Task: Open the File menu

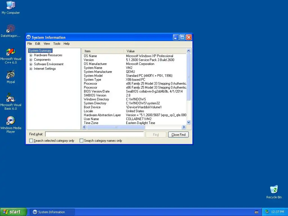Action: [30, 44]
